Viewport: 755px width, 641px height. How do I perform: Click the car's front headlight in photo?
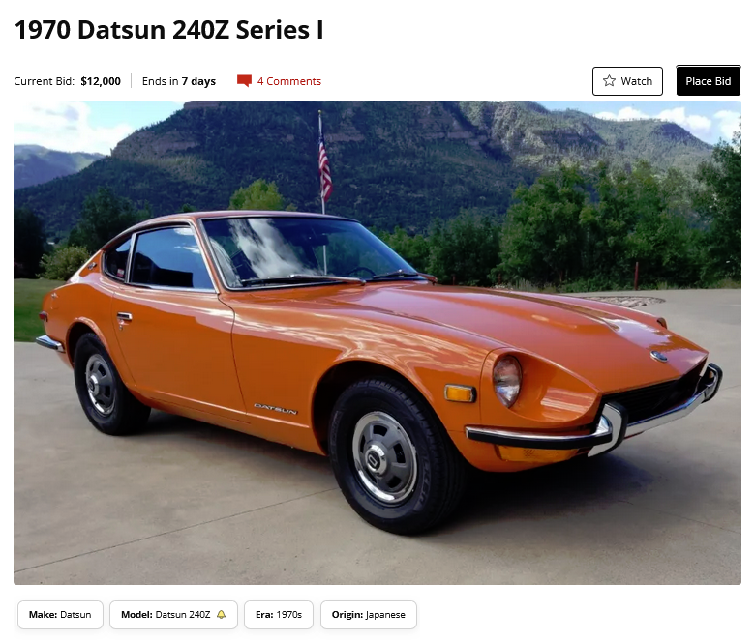pos(507,380)
